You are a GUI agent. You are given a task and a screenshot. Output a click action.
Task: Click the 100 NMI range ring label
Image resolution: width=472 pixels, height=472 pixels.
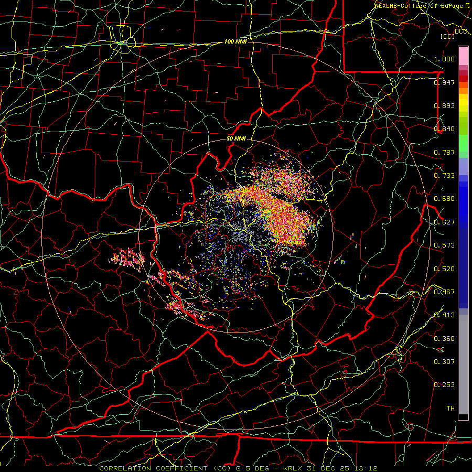coord(235,41)
